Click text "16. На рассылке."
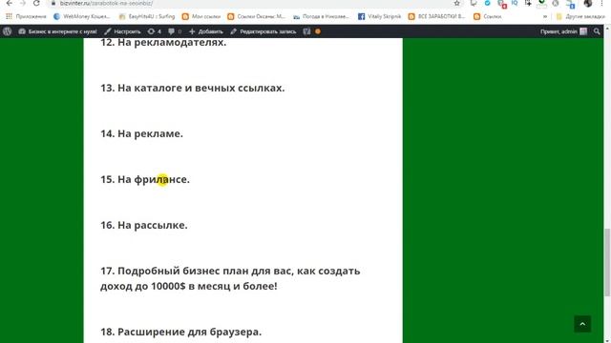The width and height of the screenshot is (611, 343). pos(144,225)
